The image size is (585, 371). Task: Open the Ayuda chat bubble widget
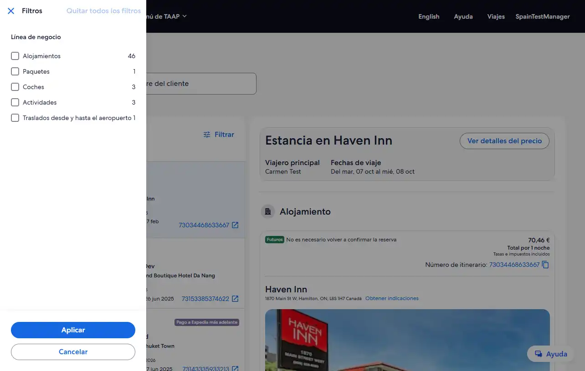click(x=550, y=354)
